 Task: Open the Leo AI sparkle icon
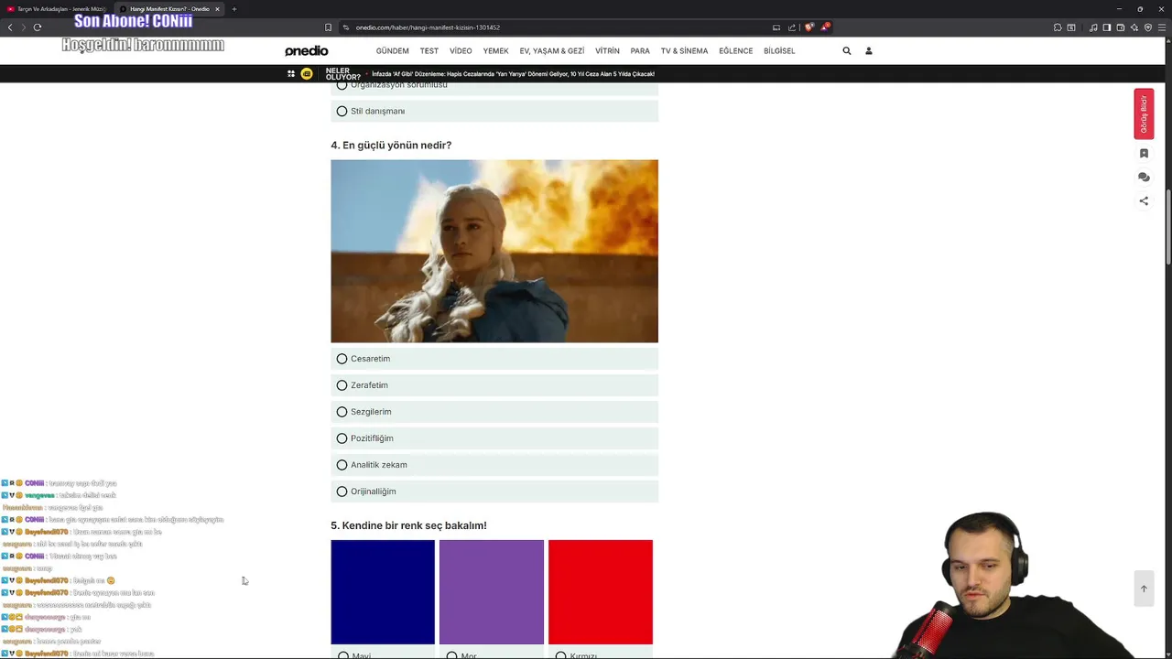coord(1134,27)
